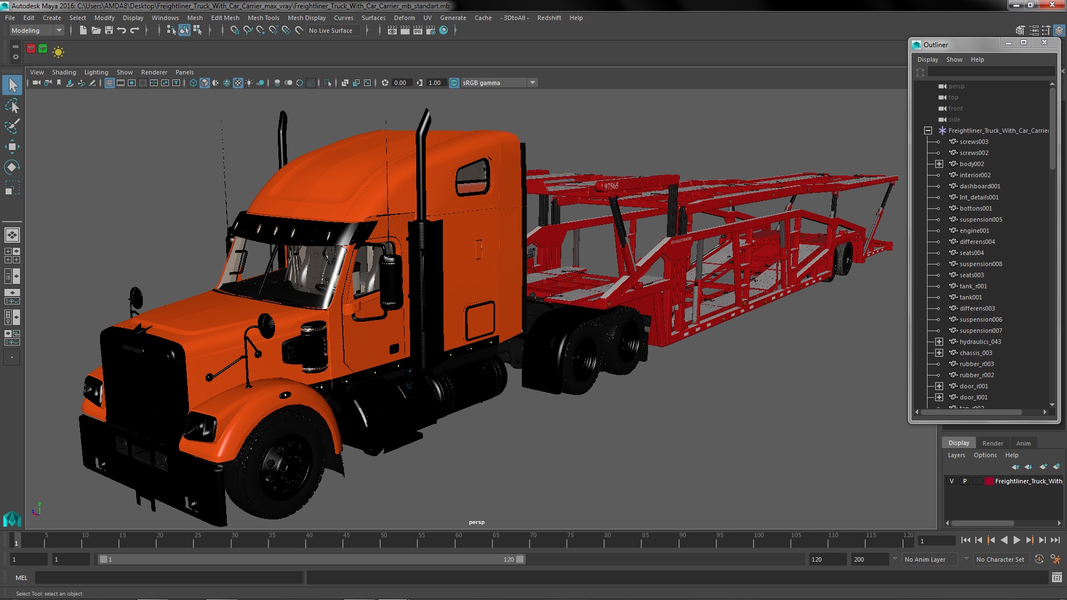Viewport: 1067px width, 600px height.
Task: Click the time range slider bar
Action: click(311, 559)
